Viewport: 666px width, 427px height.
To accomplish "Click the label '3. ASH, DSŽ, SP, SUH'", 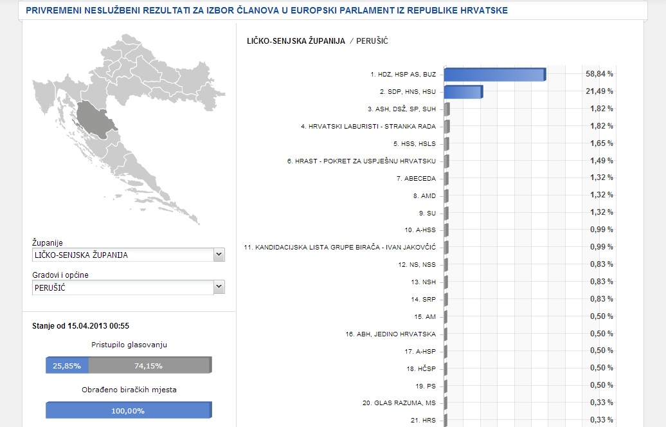I will 402,109.
